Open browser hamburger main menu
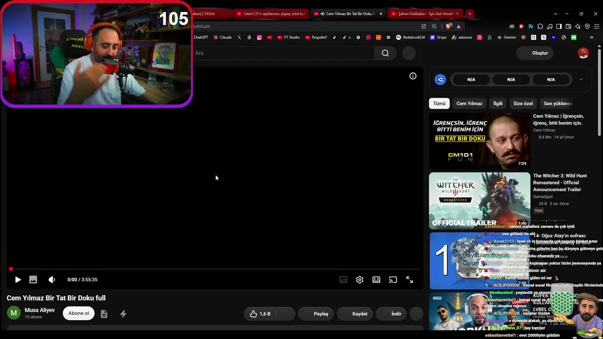Screen dimensions: 603x339 [x=596, y=26]
